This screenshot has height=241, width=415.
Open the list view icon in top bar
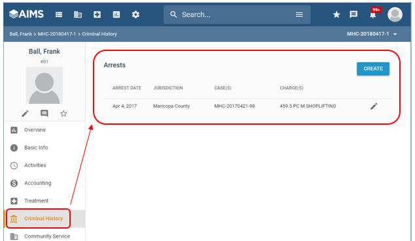pyautogui.click(x=59, y=14)
